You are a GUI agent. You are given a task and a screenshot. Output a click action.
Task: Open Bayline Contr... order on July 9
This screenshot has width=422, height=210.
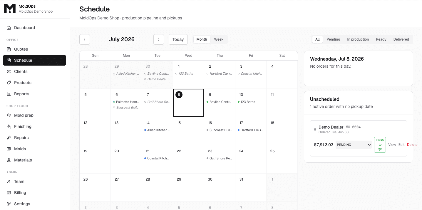(220, 102)
